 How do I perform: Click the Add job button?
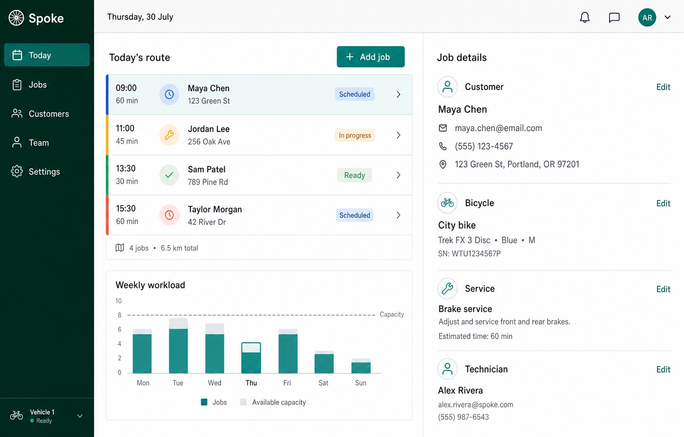coord(370,57)
